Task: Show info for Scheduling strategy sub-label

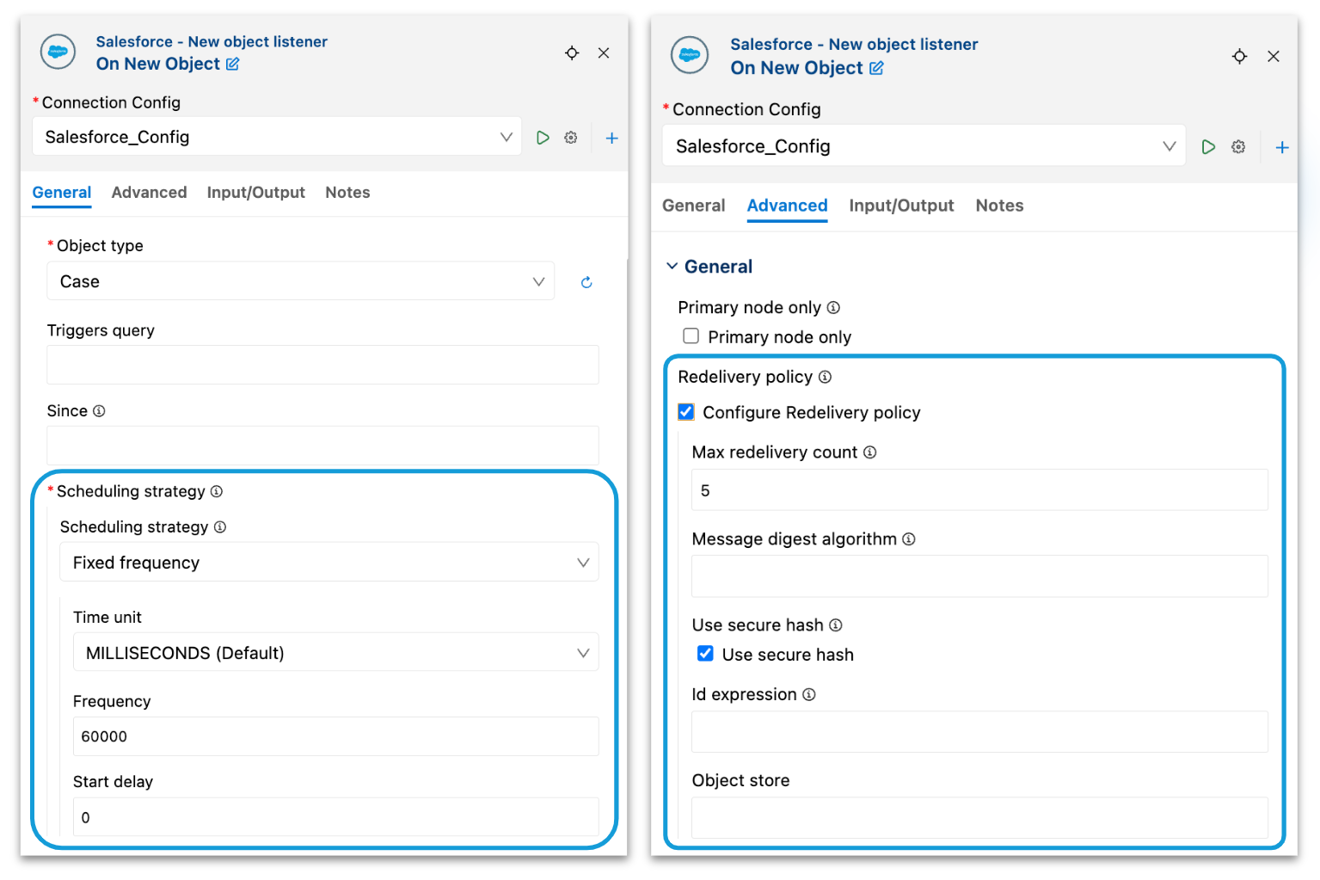Action: (220, 527)
